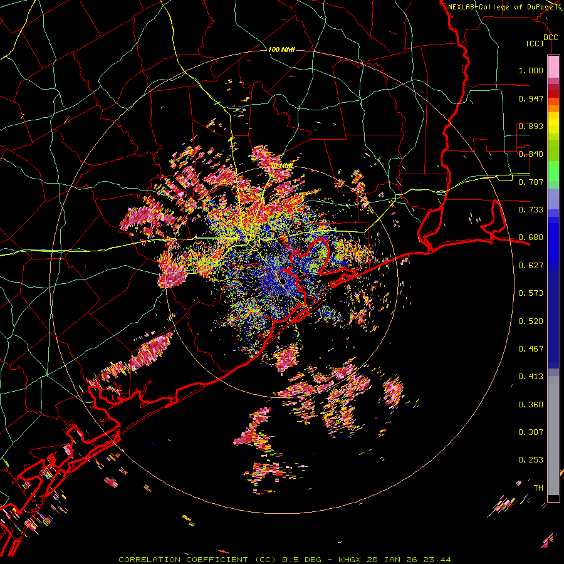564x564 pixels.
Task: Click the 50 NMI range ring label
Action: click(x=281, y=166)
